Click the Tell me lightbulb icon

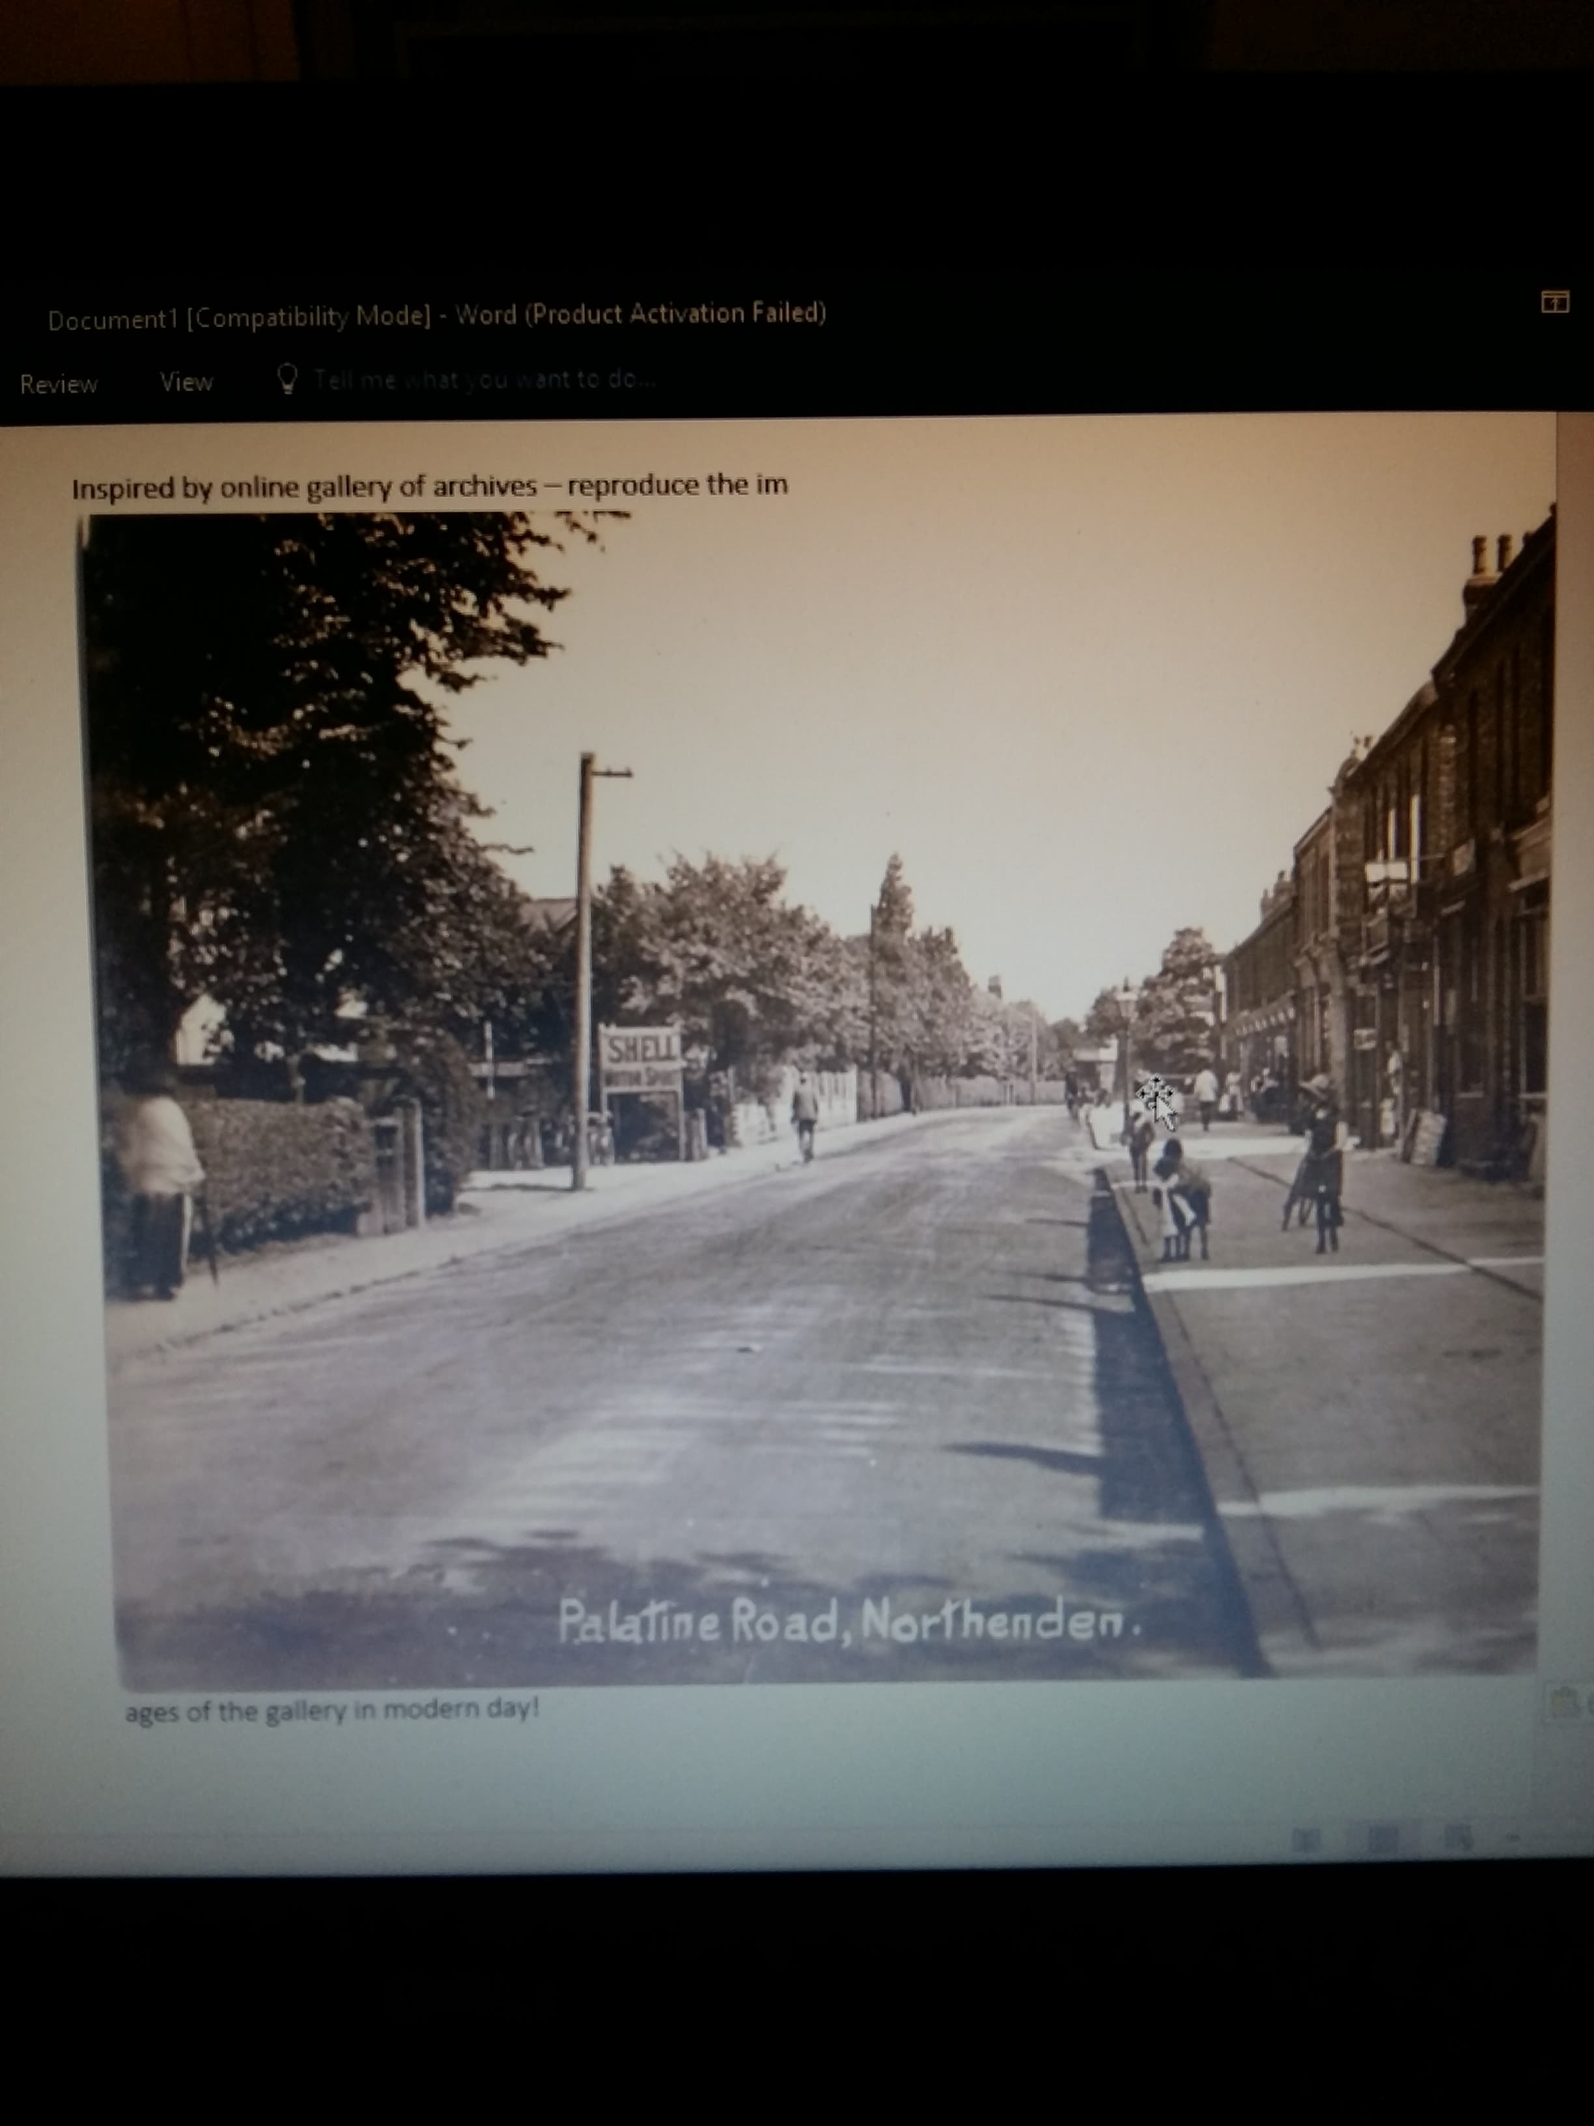tap(287, 378)
